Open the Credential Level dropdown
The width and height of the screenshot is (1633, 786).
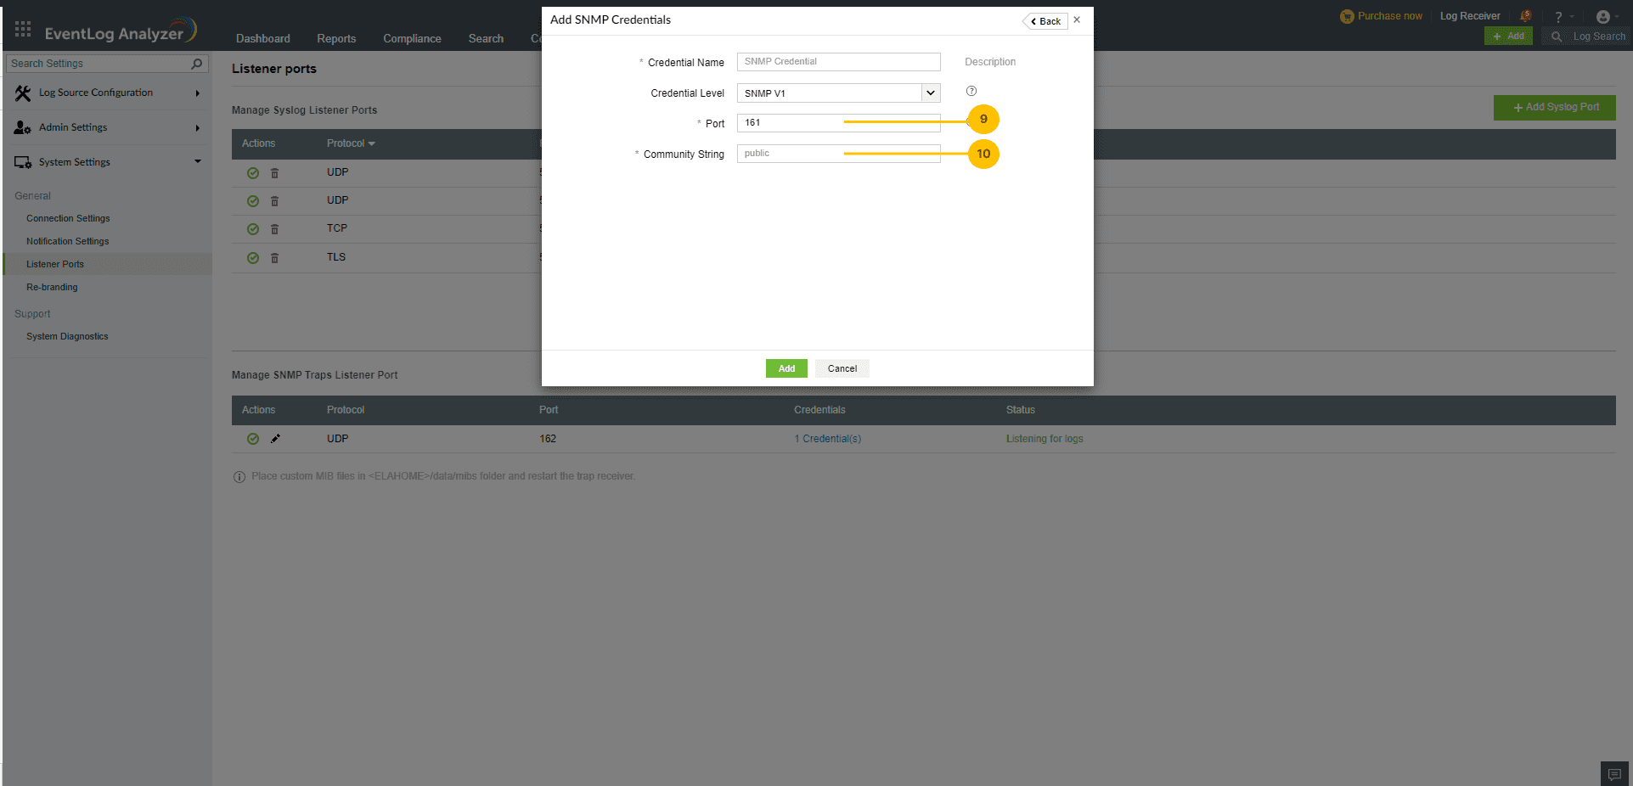(931, 93)
